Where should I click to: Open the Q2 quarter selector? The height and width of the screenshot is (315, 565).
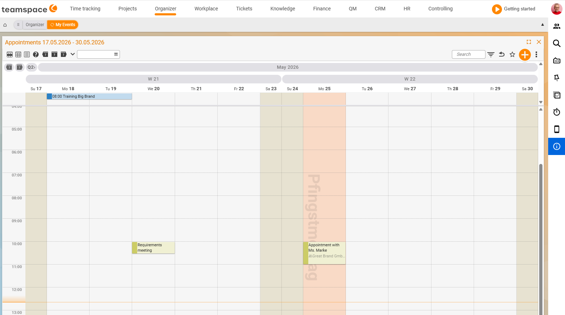pyautogui.click(x=32, y=67)
